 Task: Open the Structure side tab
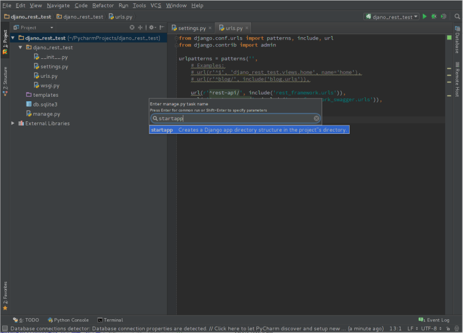tap(5, 81)
